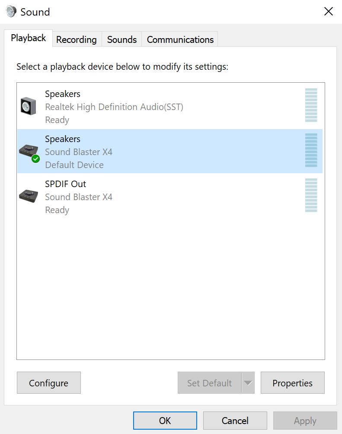
Task: Go to the Communications tab
Action: [180, 39]
